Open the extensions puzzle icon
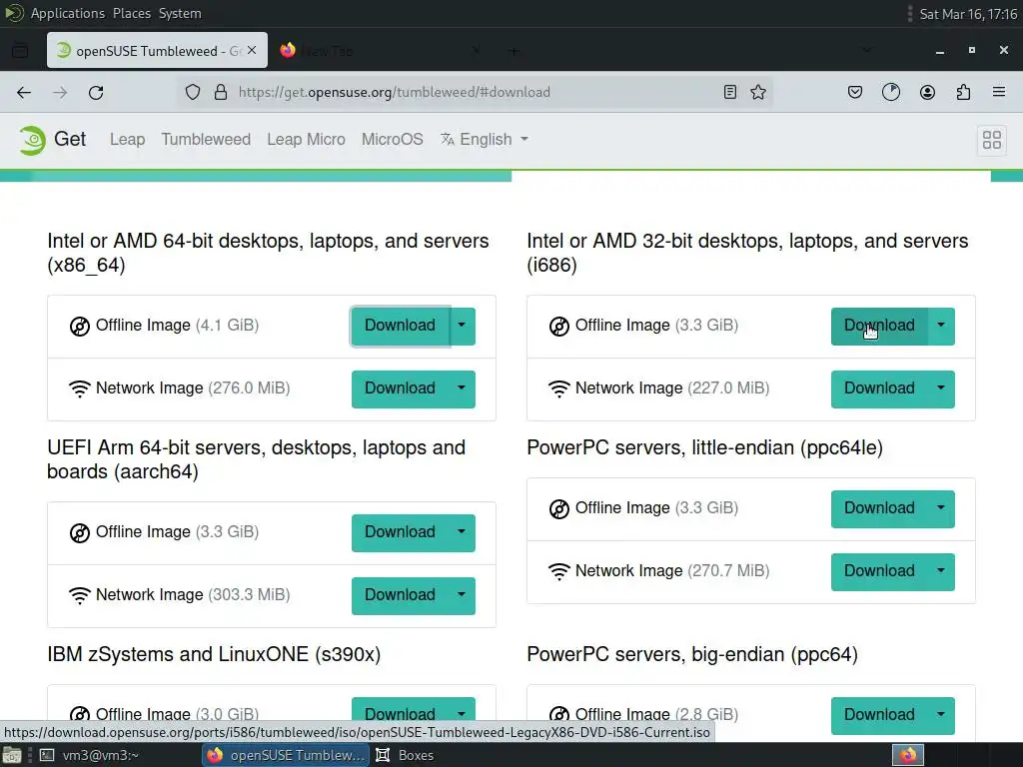The width and height of the screenshot is (1023, 767). point(963,92)
